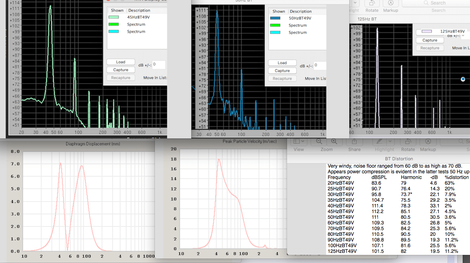The image size is (470, 263).
Task: Click the zoom out magnifier in BT Distortion toolbar
Action: tap(319, 142)
